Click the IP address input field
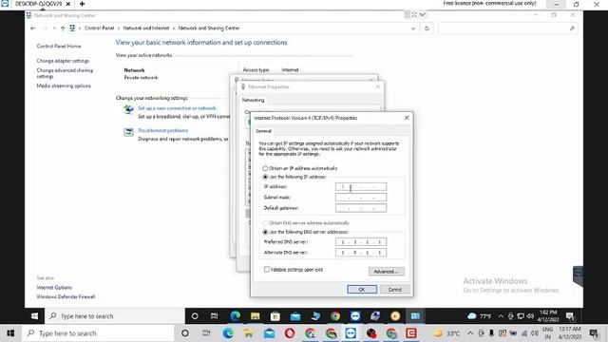The height and width of the screenshot is (342, 608). [361, 187]
